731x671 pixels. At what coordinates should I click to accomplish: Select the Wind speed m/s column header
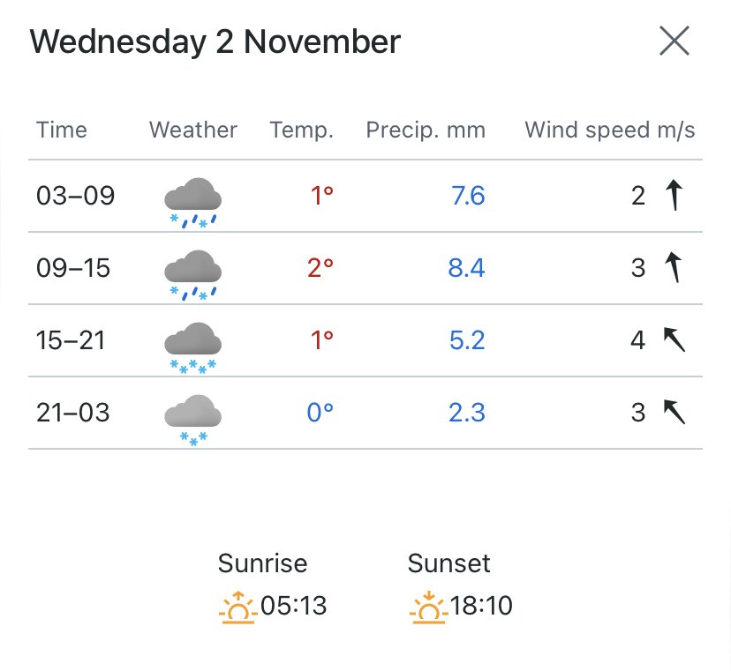[610, 130]
